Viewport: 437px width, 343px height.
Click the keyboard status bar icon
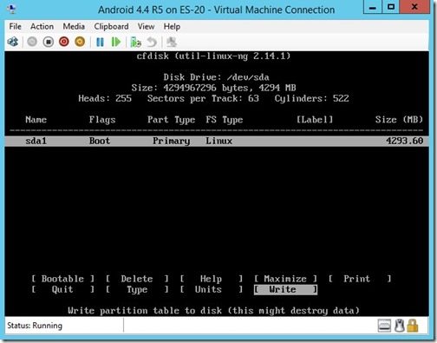(x=384, y=326)
